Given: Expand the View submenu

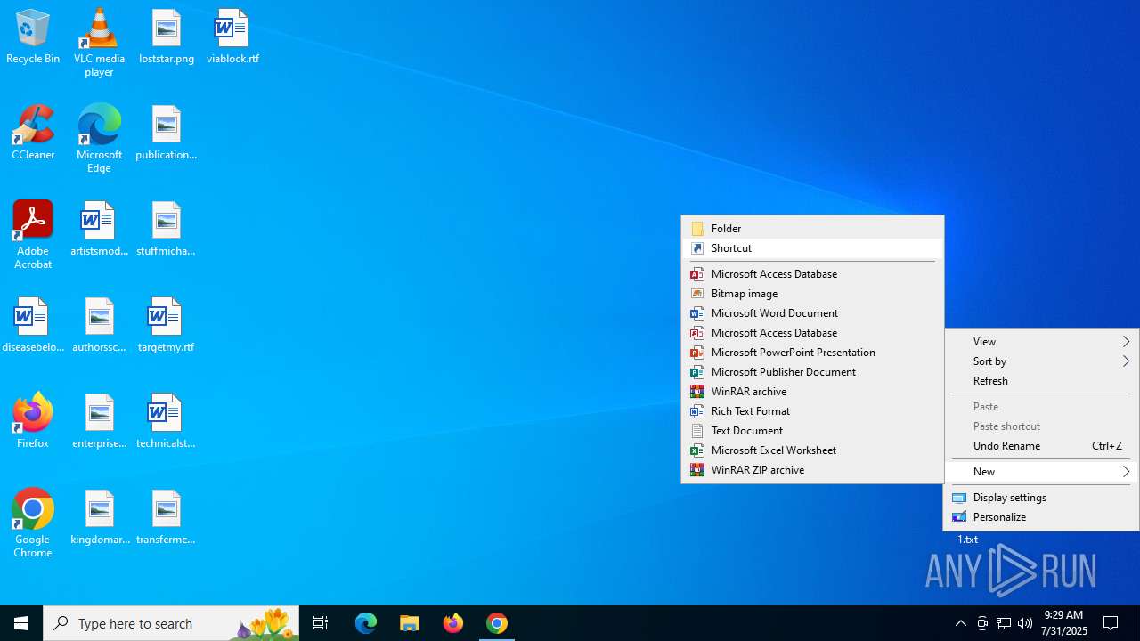Looking at the screenshot, I should click(x=1041, y=342).
